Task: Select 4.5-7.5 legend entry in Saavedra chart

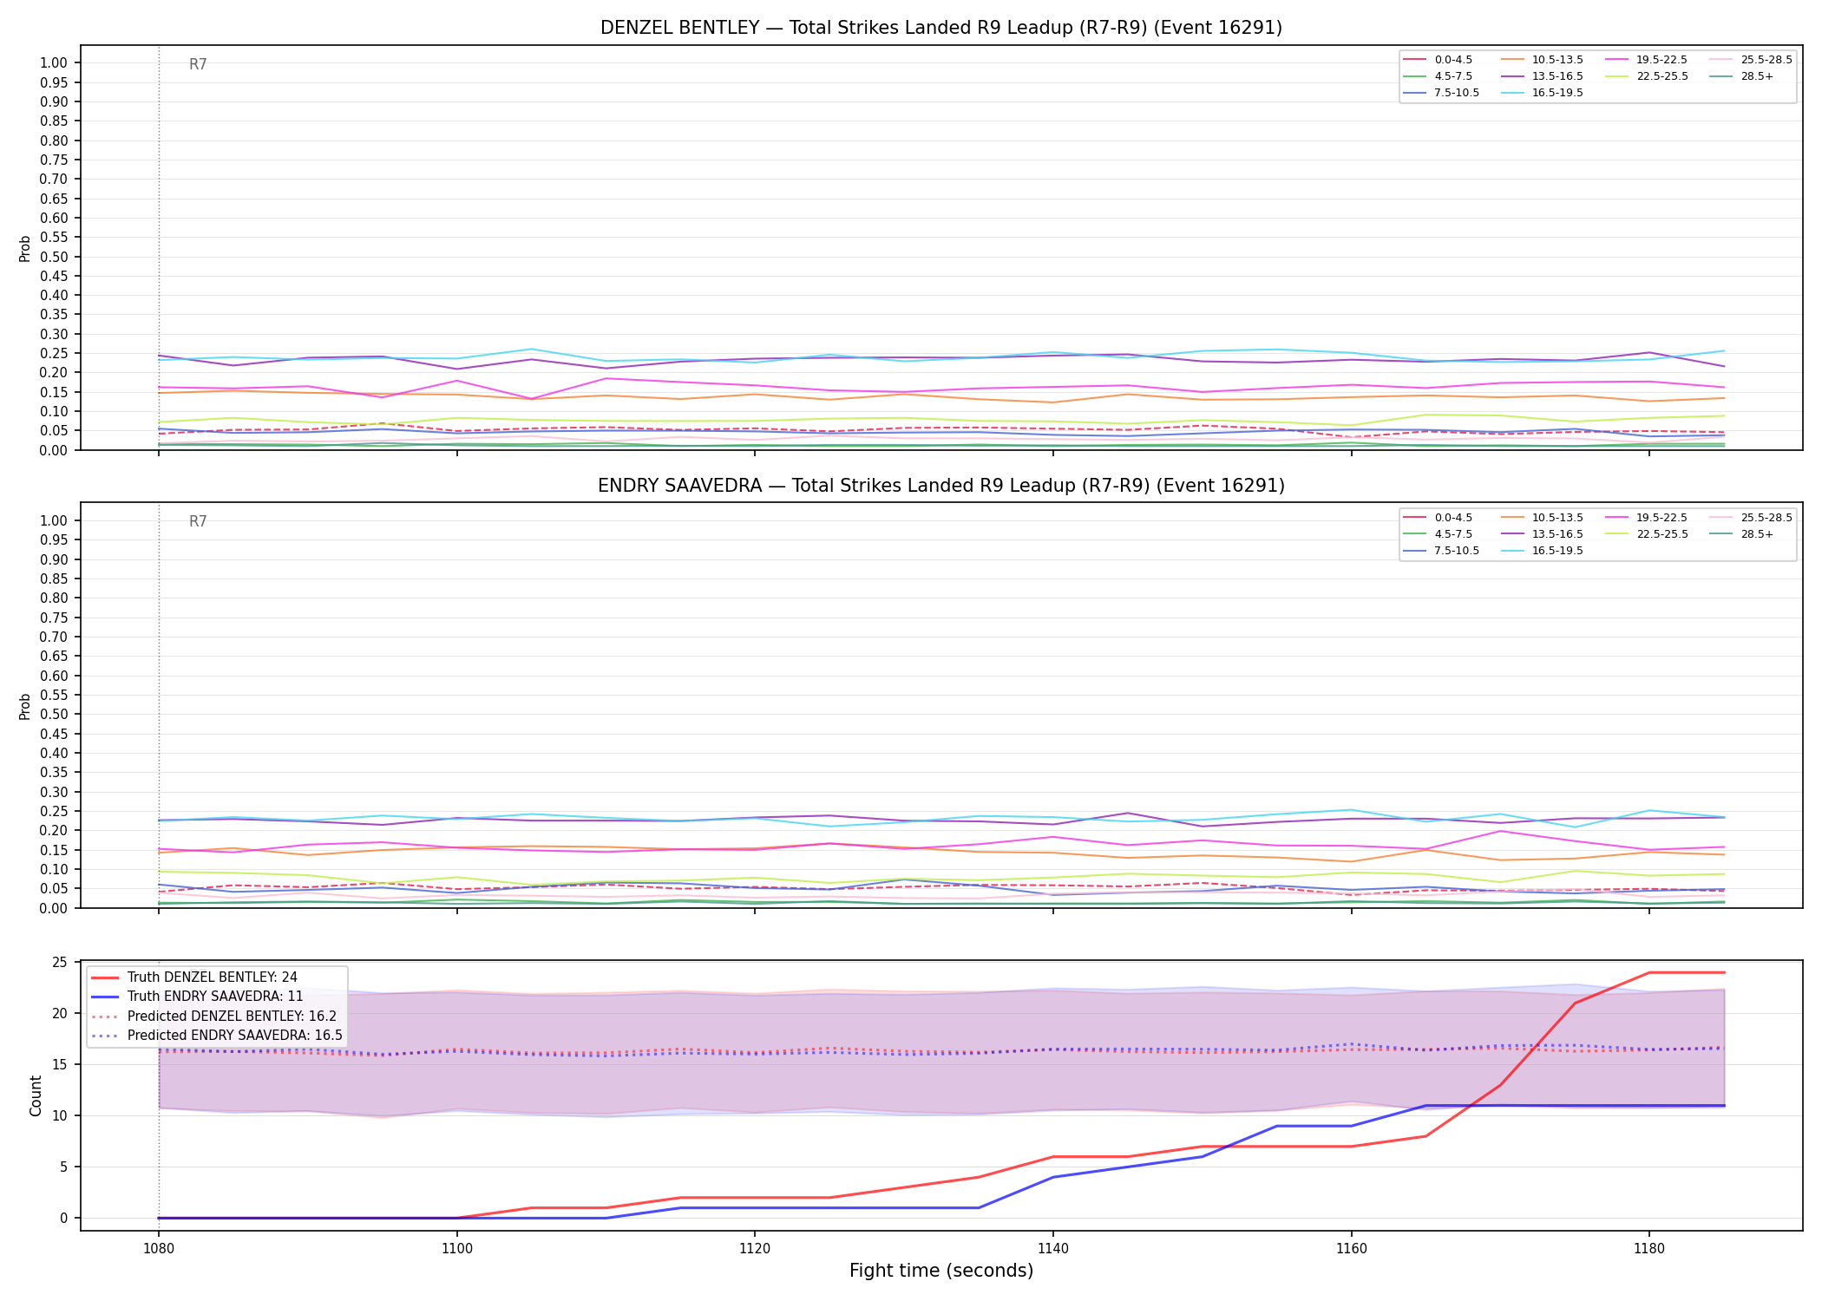Action: [1439, 534]
